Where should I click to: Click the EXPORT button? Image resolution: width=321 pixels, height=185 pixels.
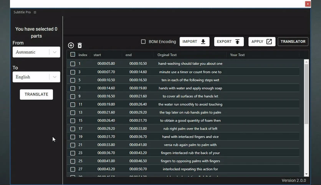coord(229,42)
